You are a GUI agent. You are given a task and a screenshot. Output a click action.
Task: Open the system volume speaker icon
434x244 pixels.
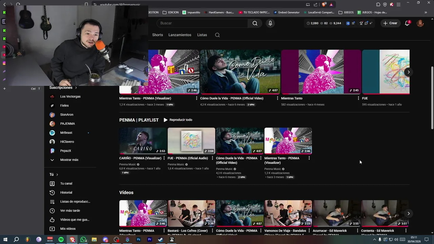pyautogui.click(x=396, y=240)
